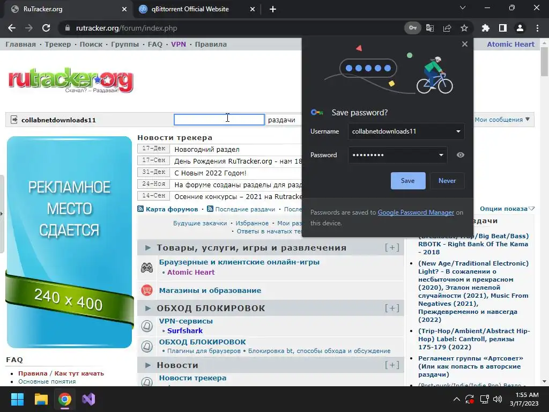549x412 pixels.
Task: Open Chrome three-dot menu
Action: point(537,28)
